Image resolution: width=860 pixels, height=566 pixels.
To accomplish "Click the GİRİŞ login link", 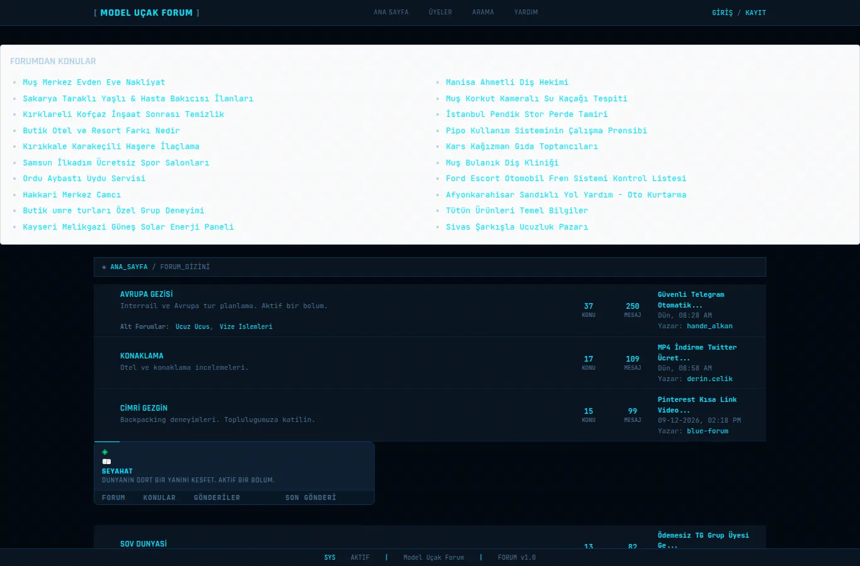I will 722,13.
